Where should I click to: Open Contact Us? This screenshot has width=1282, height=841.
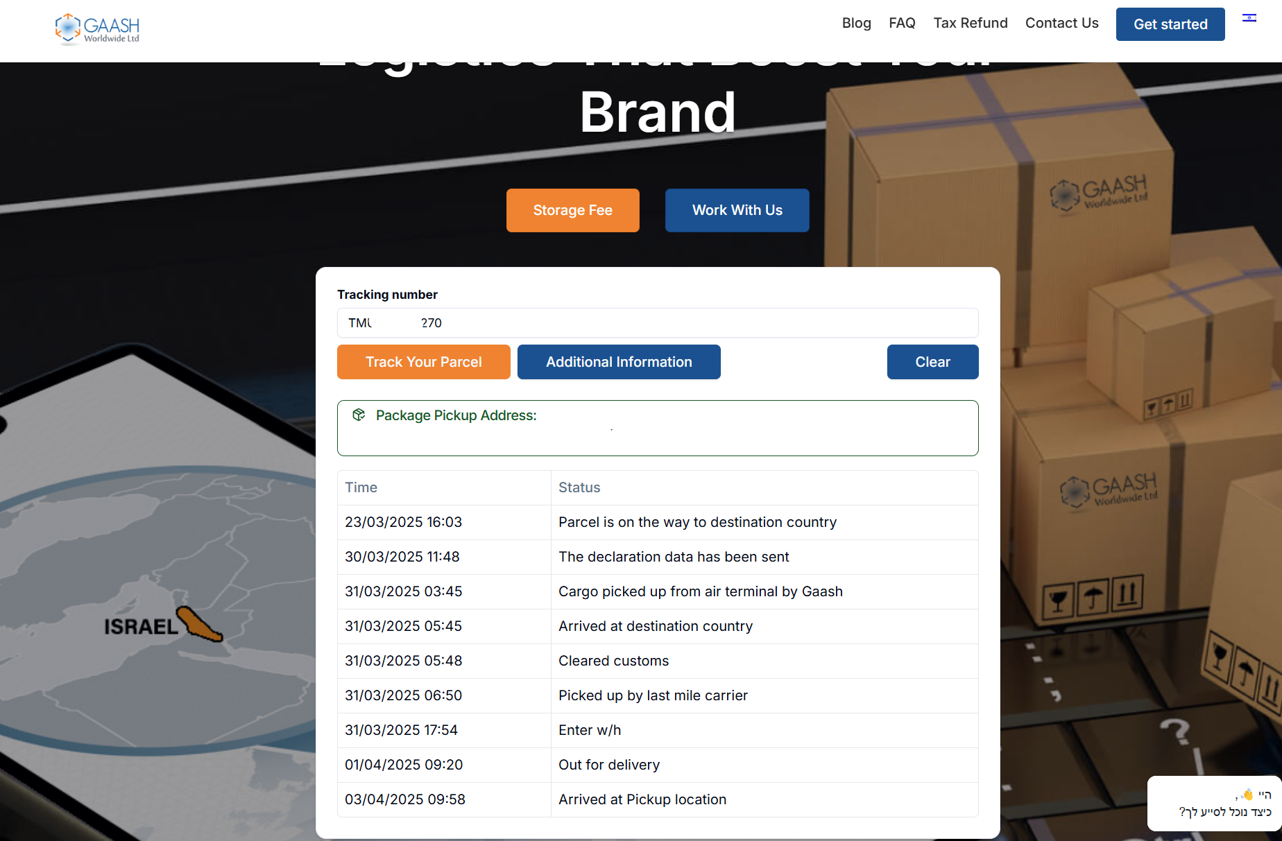pos(1061,23)
